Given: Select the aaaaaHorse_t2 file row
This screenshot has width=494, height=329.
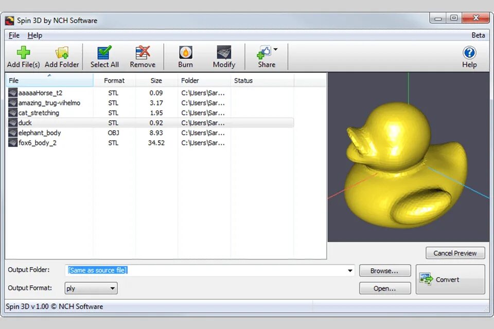Looking at the screenshot, I should coord(150,93).
